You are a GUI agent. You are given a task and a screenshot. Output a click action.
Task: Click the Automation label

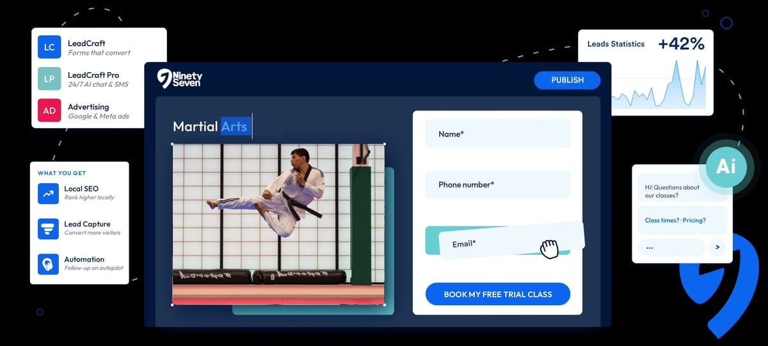pos(84,259)
